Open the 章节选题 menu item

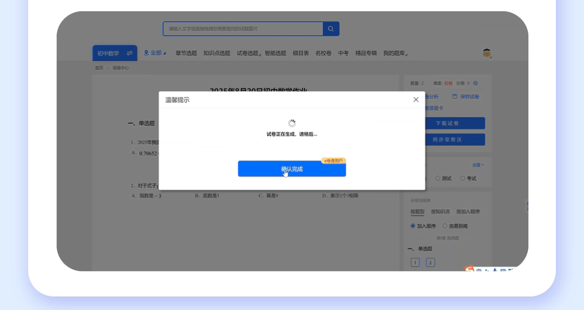(186, 53)
